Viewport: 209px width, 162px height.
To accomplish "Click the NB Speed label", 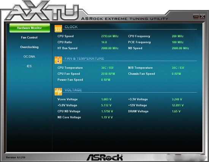I will click(135, 48).
